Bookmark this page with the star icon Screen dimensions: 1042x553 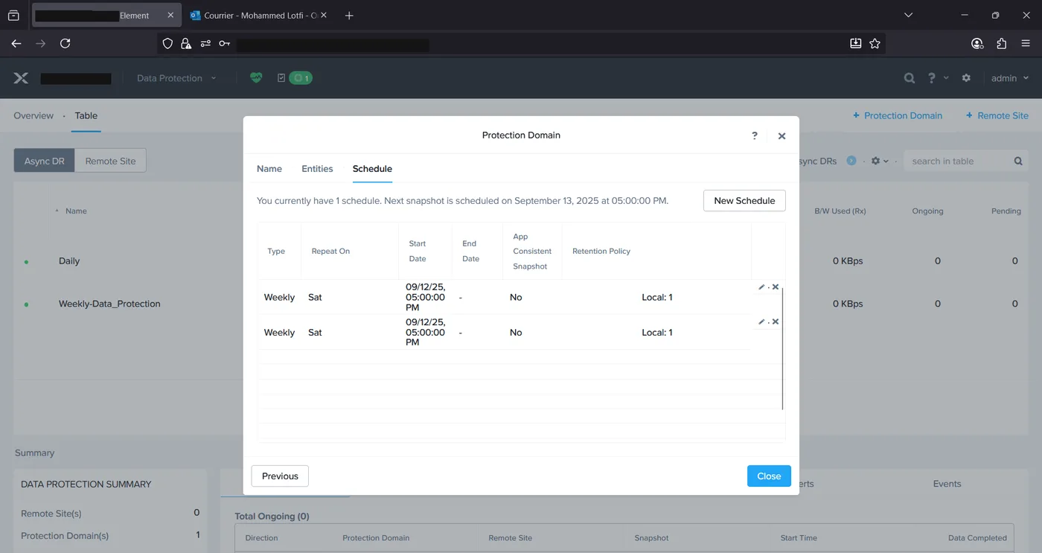click(x=875, y=44)
